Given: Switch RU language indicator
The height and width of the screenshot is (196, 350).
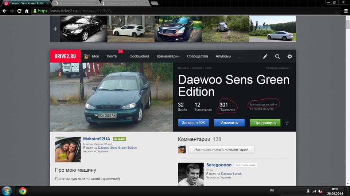Looking at the screenshot, I should point(272,191).
